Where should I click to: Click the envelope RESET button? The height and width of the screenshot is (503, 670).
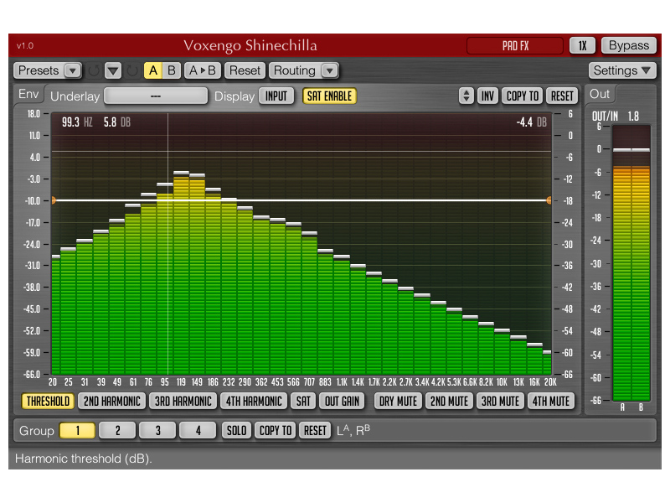562,96
